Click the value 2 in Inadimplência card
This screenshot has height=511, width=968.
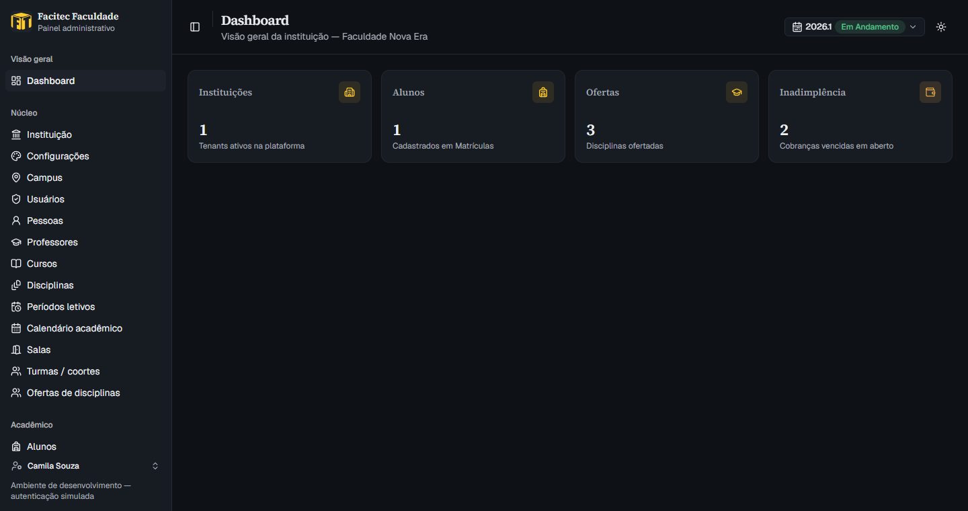(784, 130)
